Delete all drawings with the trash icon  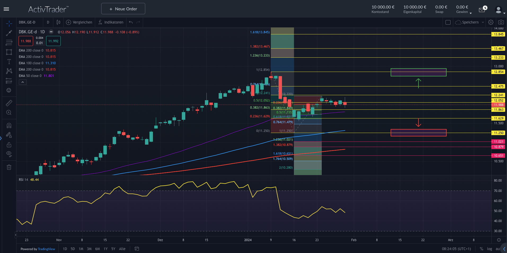[9, 167]
